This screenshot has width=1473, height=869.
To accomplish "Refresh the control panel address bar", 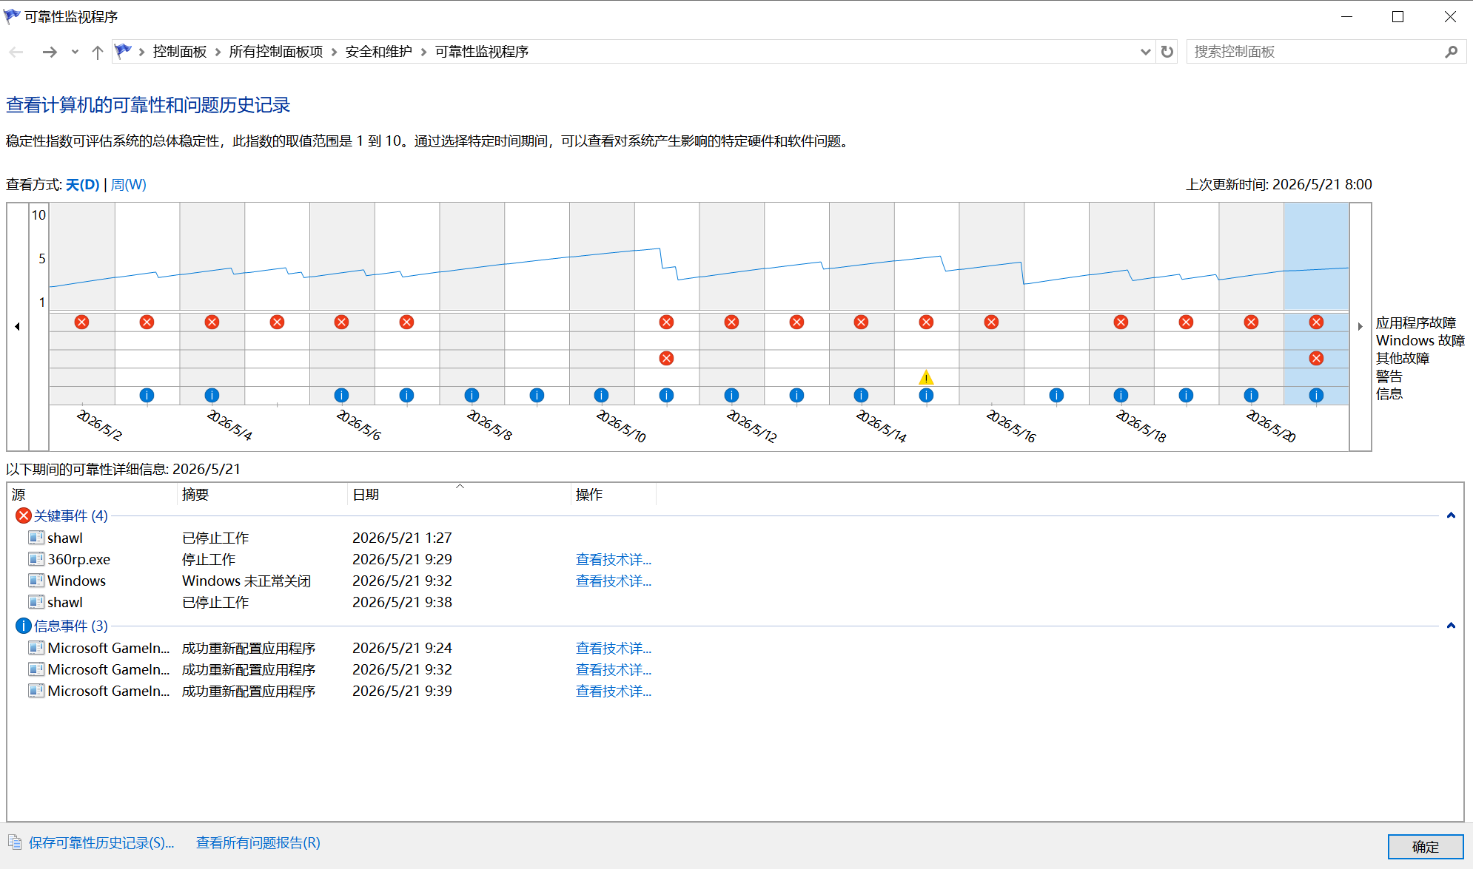I will click(x=1167, y=52).
